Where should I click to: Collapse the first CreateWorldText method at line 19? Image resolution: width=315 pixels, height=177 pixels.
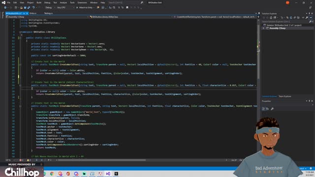(20, 64)
